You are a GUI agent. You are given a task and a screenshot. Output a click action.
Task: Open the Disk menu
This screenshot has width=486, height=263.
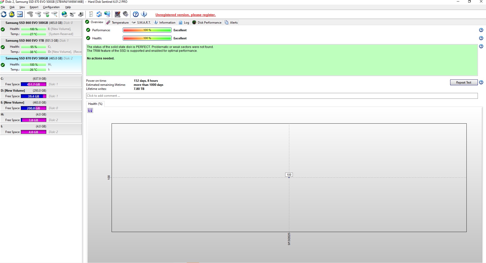[x=12, y=7]
